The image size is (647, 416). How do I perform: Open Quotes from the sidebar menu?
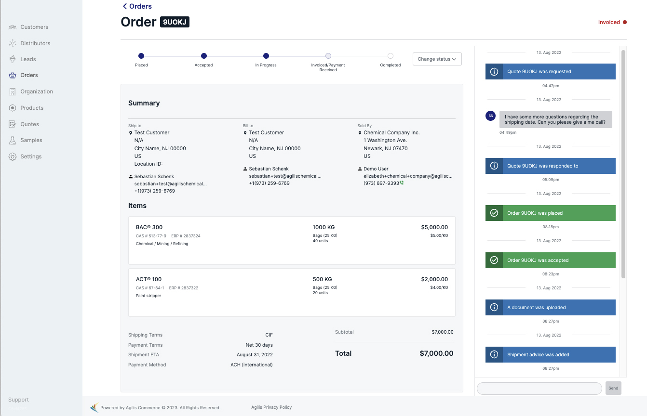click(29, 124)
